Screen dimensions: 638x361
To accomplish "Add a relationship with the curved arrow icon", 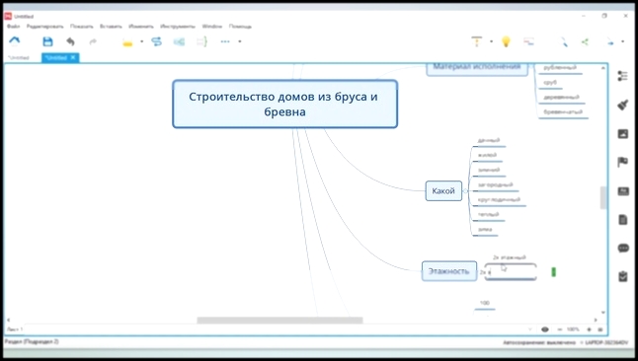I will (x=157, y=41).
